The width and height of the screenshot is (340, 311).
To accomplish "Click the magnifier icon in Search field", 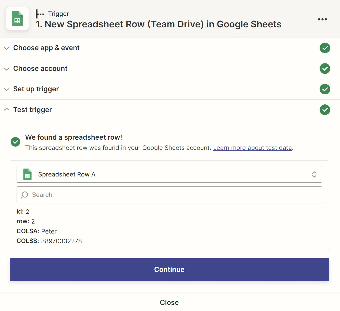I will coord(25,195).
